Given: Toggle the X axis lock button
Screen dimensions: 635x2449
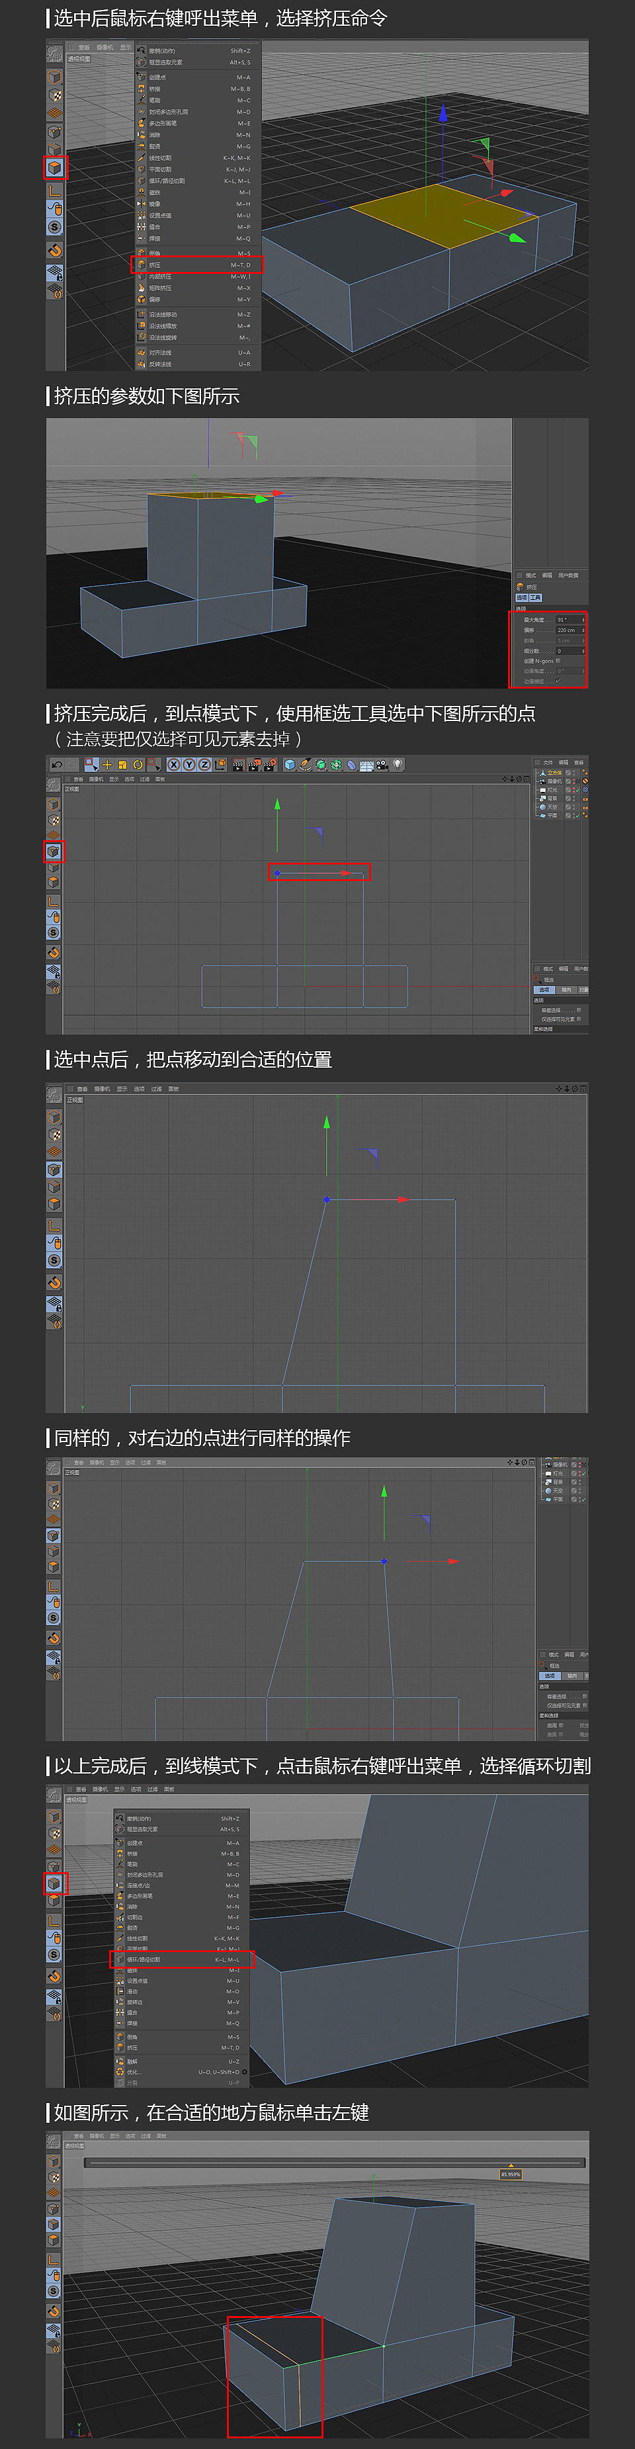Looking at the screenshot, I should click(174, 764).
